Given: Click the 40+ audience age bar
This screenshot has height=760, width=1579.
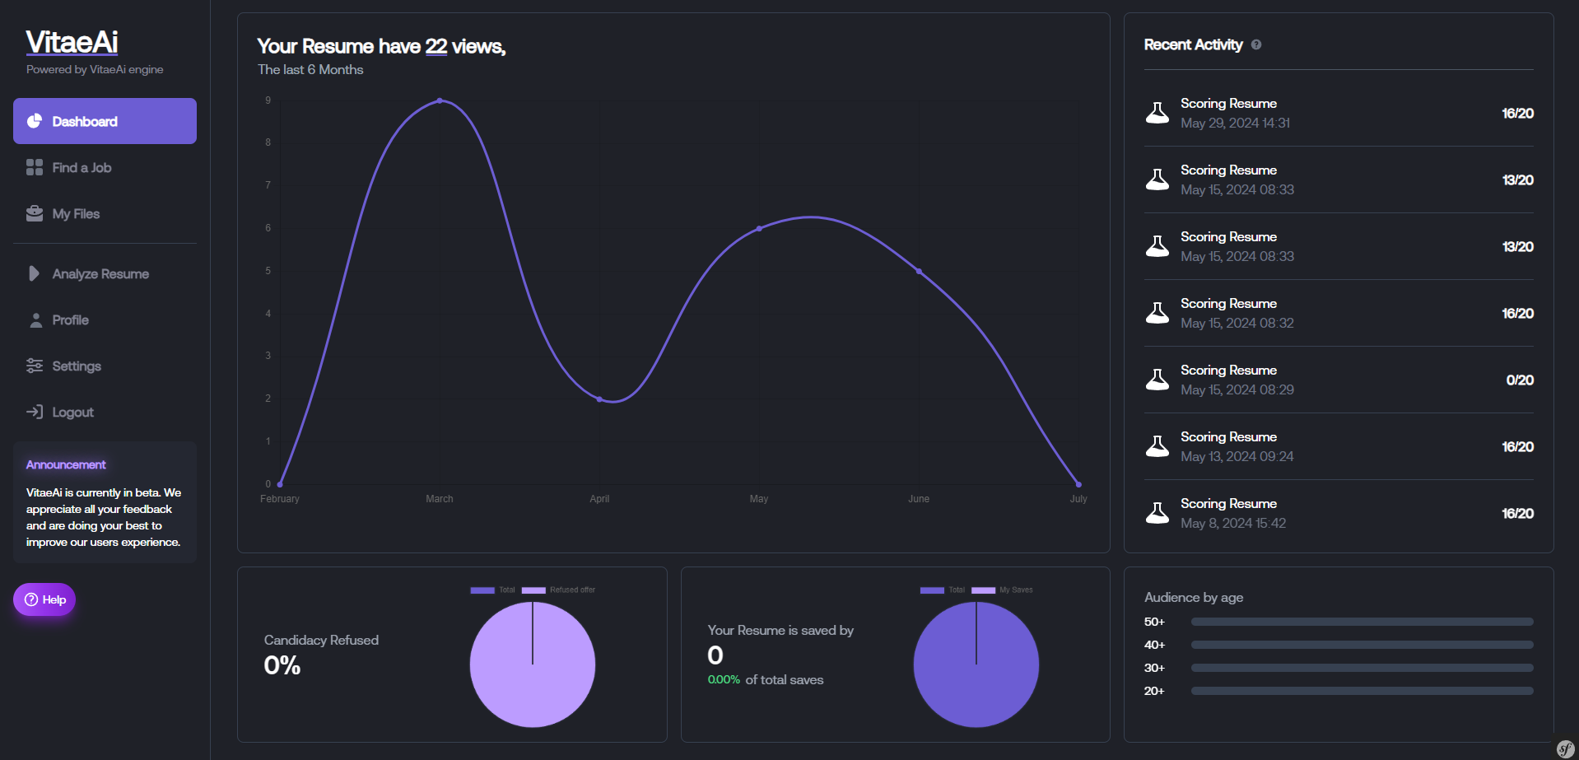Looking at the screenshot, I should 1362,645.
